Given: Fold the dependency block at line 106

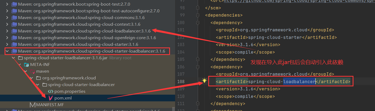Looking at the screenshot, I should (x=198, y=67).
